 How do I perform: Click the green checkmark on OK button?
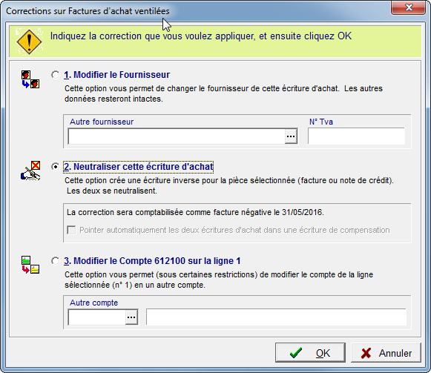point(296,353)
